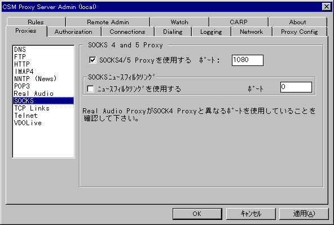
Task: Click the 適用(A) apply button
Action: [x=304, y=214]
